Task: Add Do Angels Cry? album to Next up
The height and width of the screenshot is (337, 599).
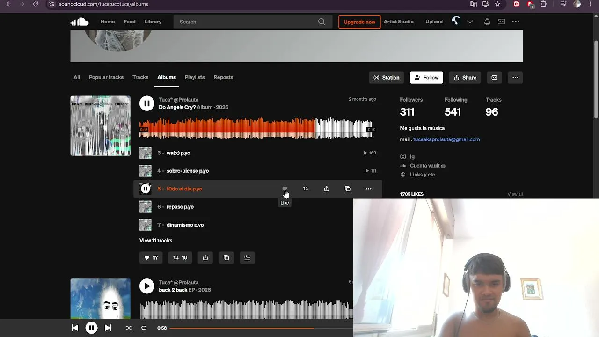Action: click(x=247, y=257)
